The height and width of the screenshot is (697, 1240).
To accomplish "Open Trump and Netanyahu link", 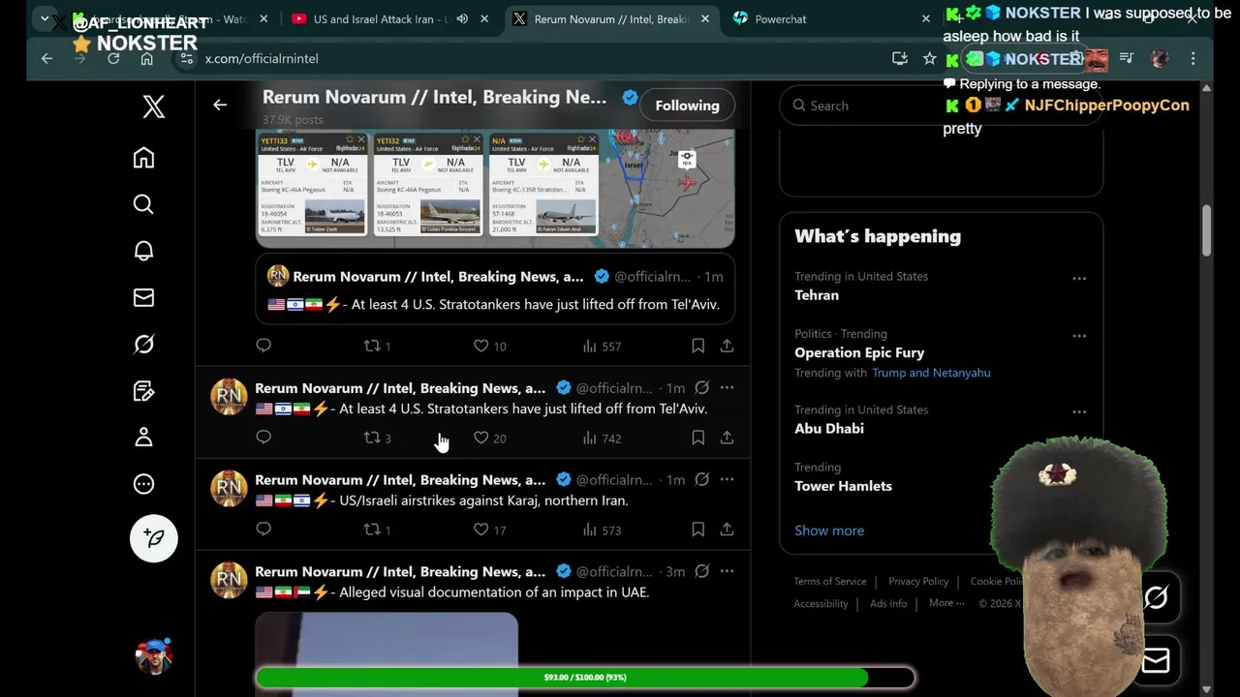I will [x=931, y=373].
